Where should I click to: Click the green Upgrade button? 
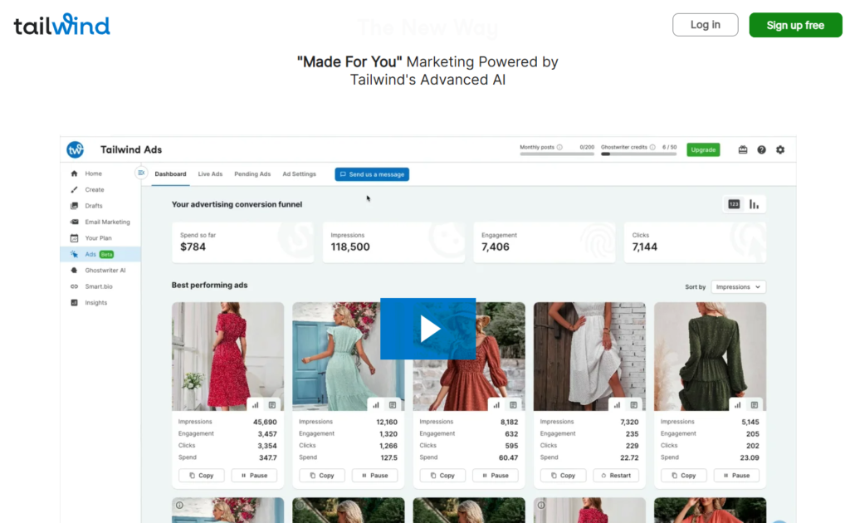pos(703,149)
